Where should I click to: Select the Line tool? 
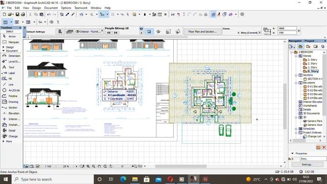8,84
